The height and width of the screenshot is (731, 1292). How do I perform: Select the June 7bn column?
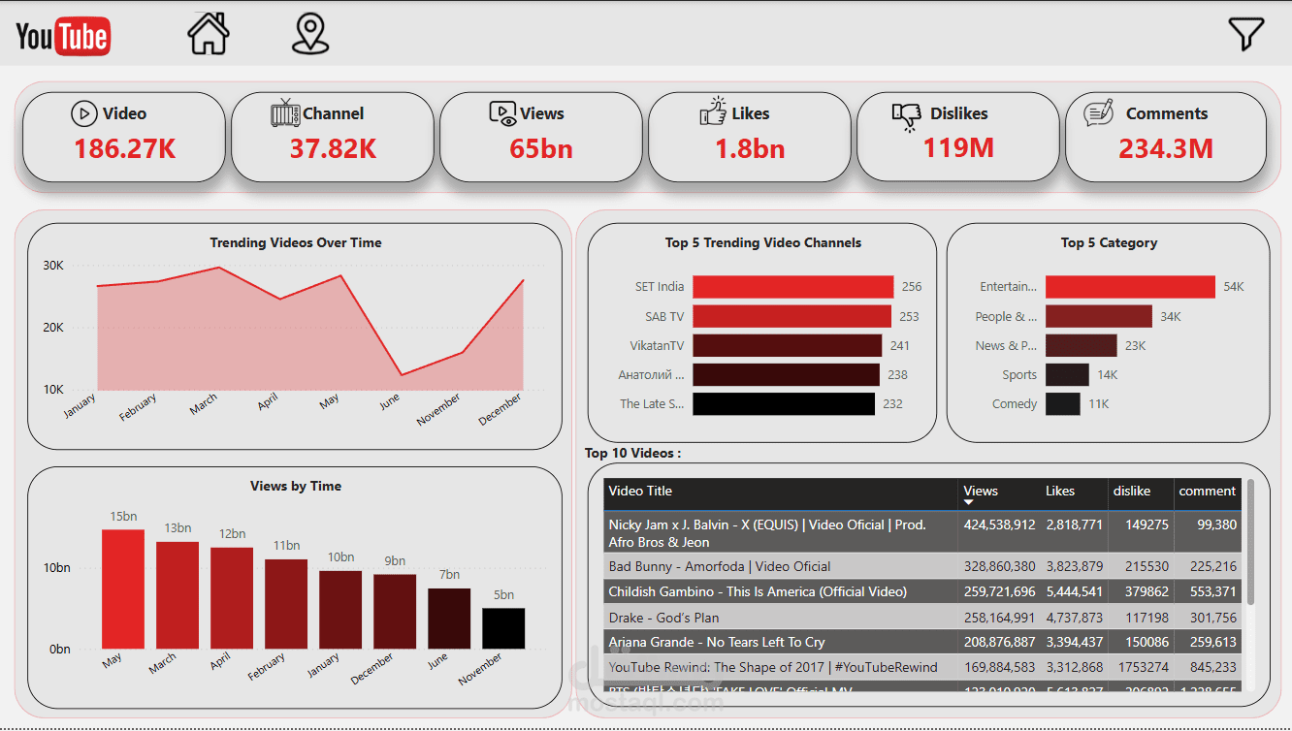[449, 619]
